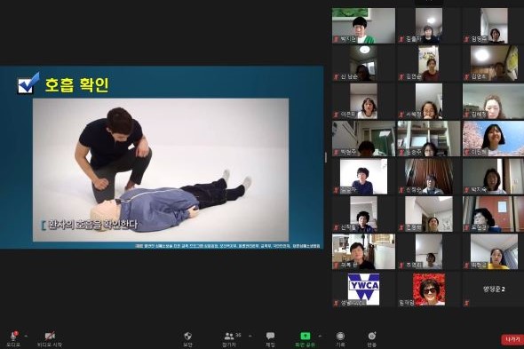Expand the arrow next to Participants
Viewport: 524px width, 349px height.
point(250,336)
